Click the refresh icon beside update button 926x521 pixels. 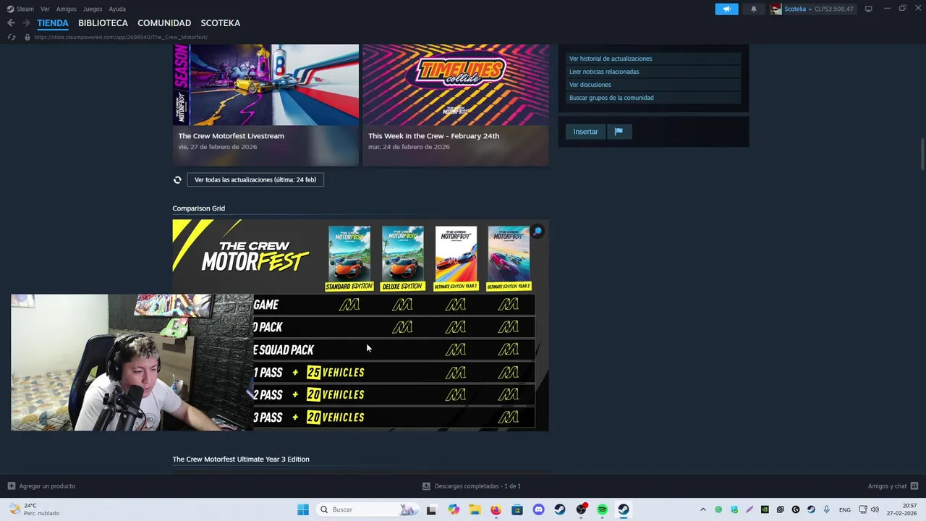177,179
